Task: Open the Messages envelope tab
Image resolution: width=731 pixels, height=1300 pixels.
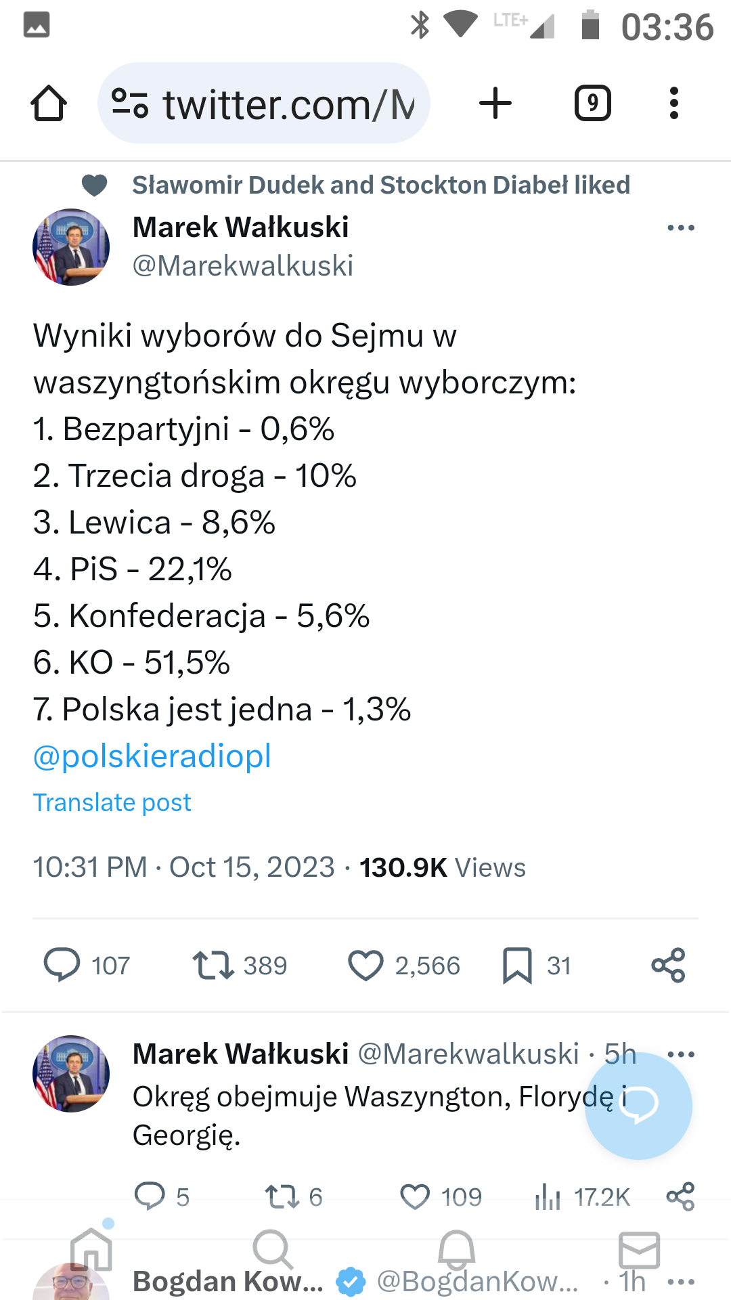Action: (639, 1249)
